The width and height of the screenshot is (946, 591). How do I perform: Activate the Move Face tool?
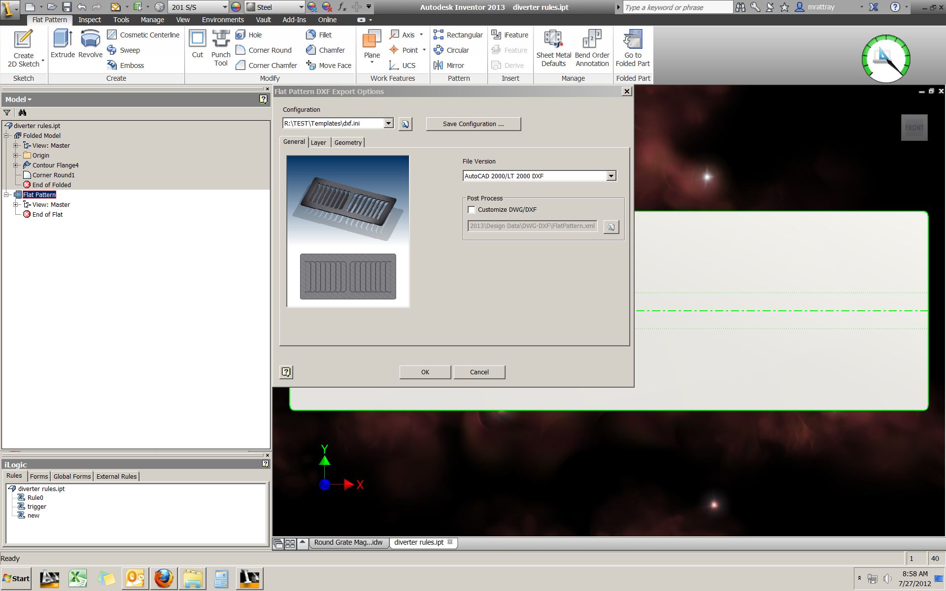(x=329, y=66)
